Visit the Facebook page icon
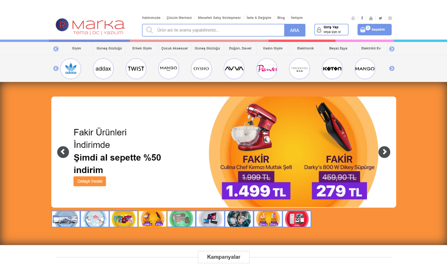 click(362, 18)
